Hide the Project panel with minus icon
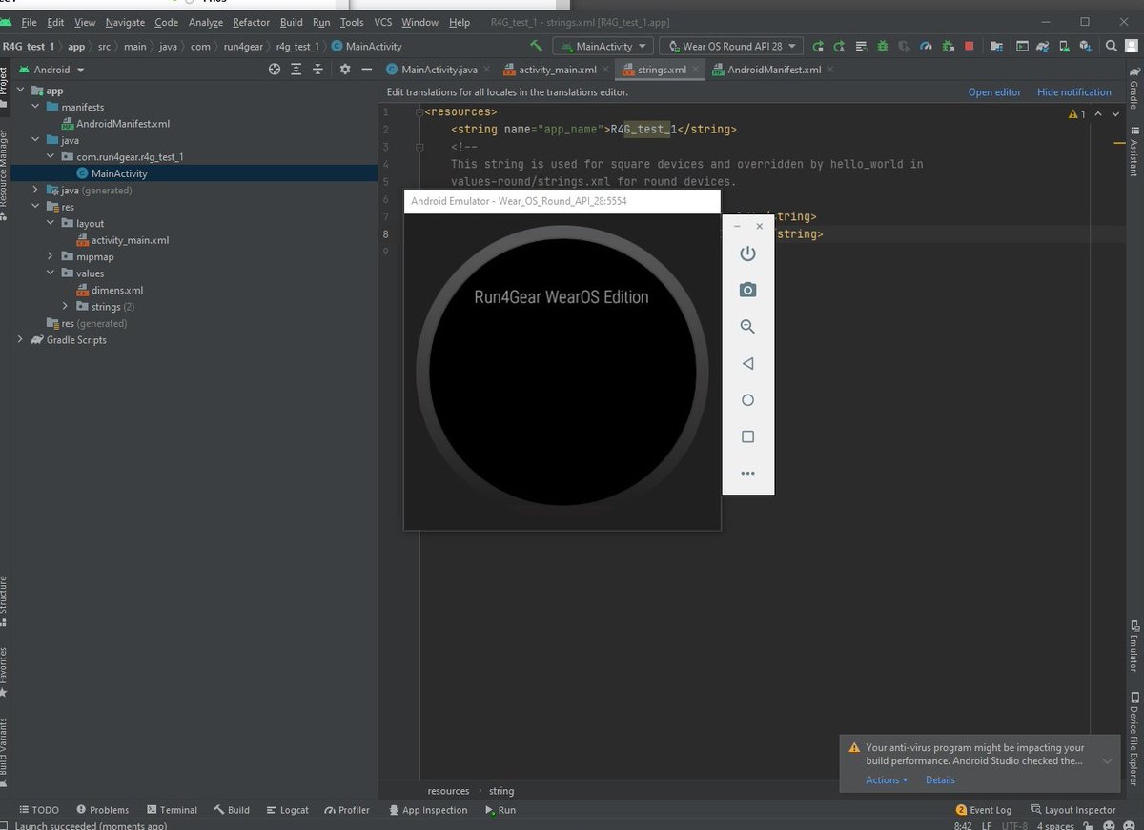 click(365, 70)
